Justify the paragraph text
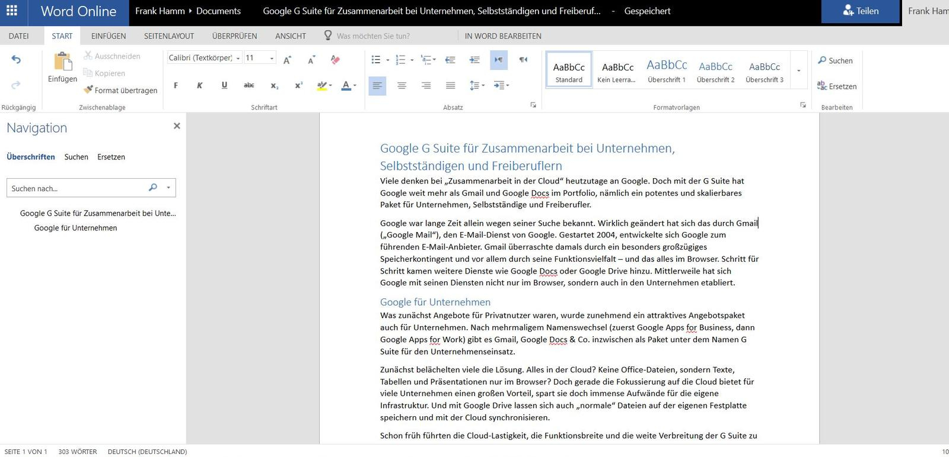The image size is (949, 457). click(450, 86)
